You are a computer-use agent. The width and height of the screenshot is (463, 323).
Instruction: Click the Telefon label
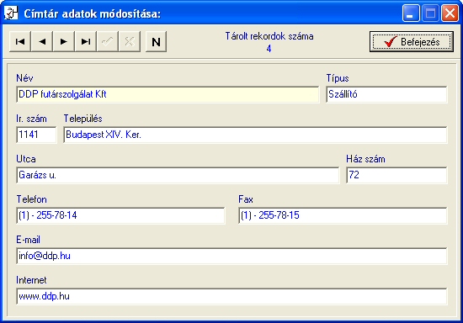pyautogui.click(x=32, y=199)
